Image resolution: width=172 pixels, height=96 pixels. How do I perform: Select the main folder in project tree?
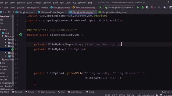pos(4,30)
